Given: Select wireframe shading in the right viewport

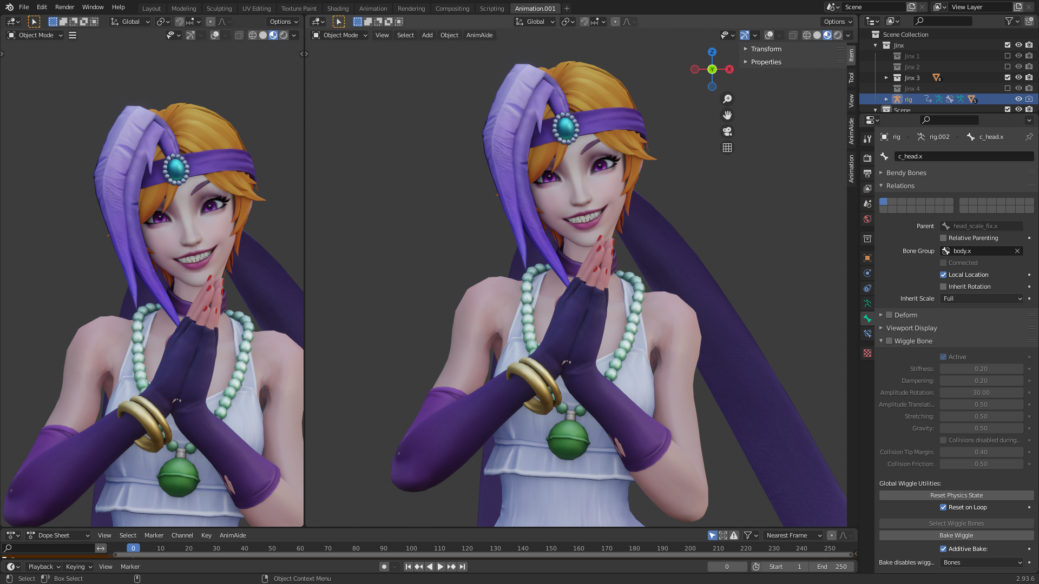Looking at the screenshot, I should (807, 35).
